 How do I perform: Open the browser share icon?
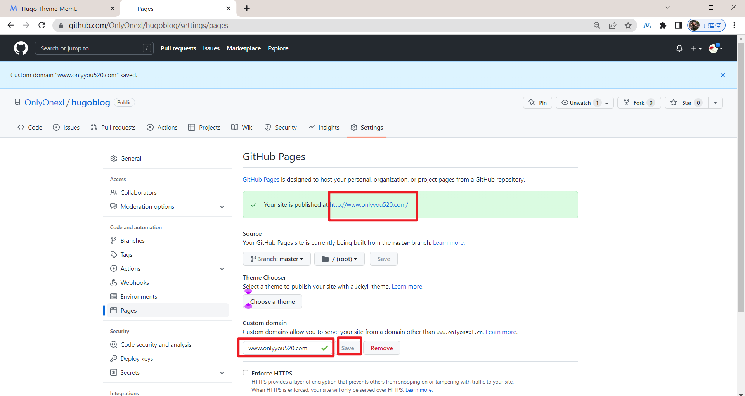click(613, 26)
